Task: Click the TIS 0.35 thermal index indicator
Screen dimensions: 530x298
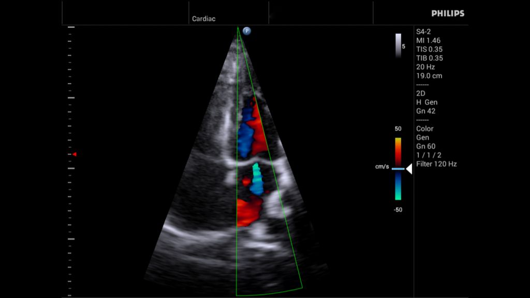Action: pyautogui.click(x=431, y=49)
